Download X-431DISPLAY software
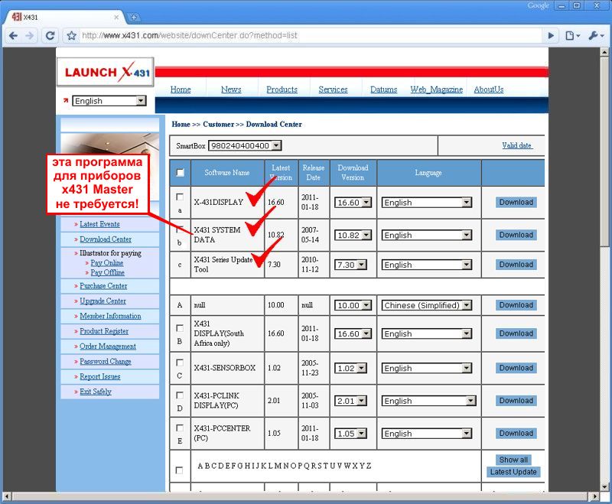The image size is (612, 504). (x=516, y=202)
